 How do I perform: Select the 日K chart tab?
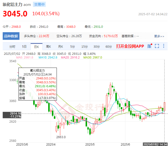[36, 47]
